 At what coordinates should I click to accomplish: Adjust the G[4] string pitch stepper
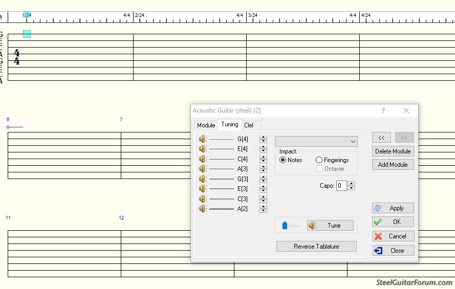pyautogui.click(x=263, y=139)
